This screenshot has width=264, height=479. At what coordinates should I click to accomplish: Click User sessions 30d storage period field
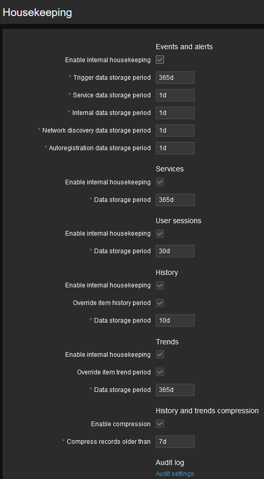[x=175, y=251]
